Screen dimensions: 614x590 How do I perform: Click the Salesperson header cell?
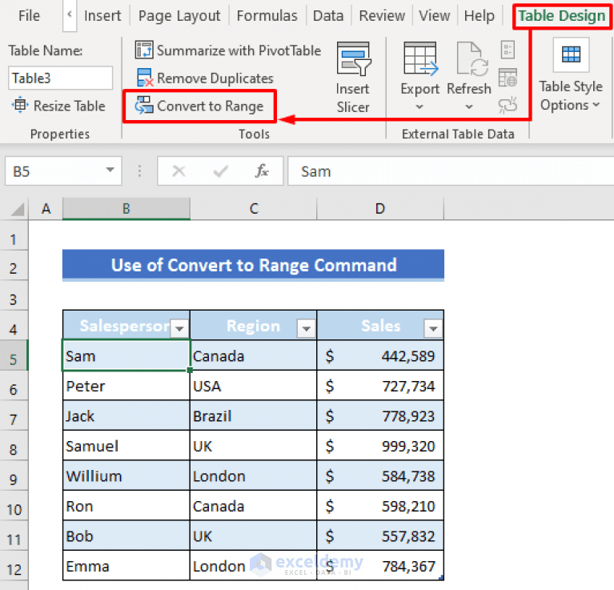126,325
